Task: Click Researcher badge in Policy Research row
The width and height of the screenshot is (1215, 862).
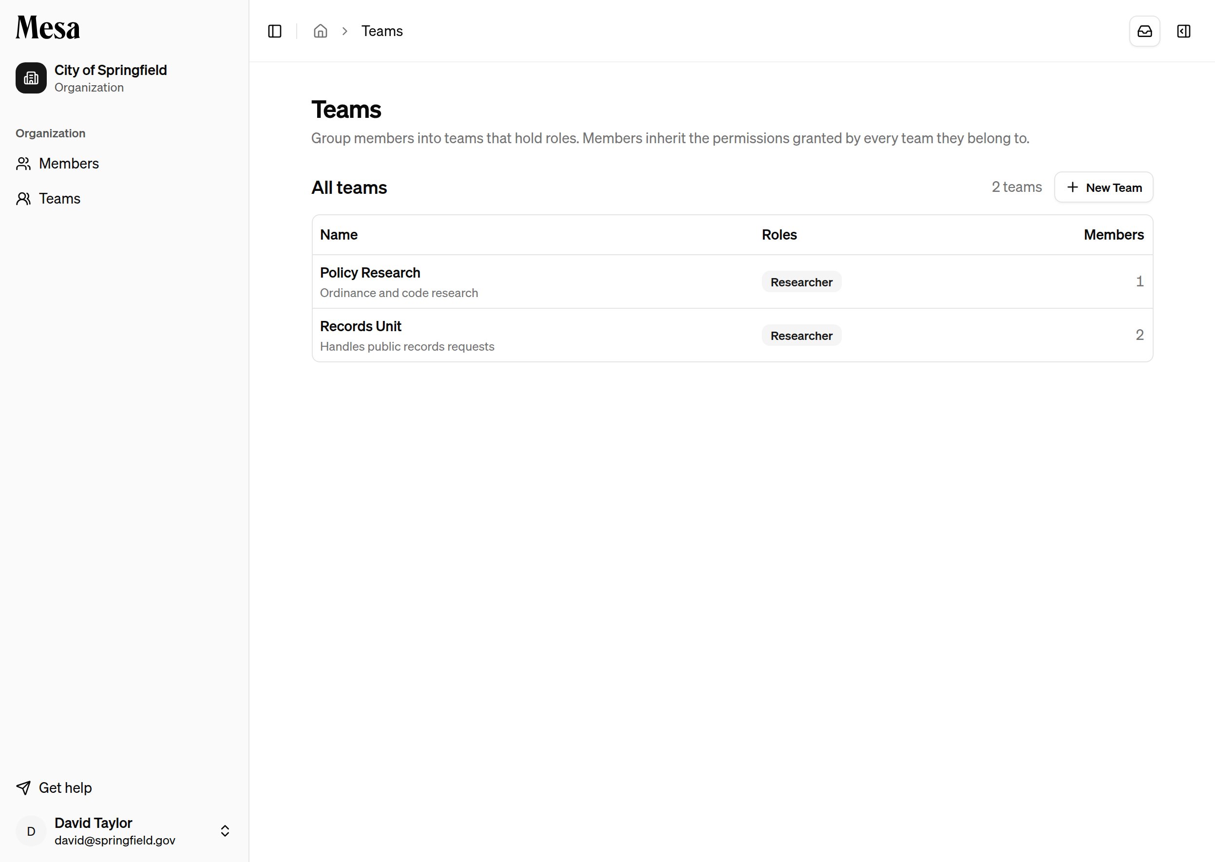Action: (801, 282)
